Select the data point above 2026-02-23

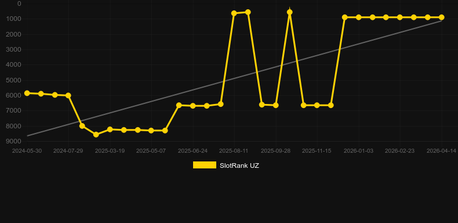(x=400, y=17)
